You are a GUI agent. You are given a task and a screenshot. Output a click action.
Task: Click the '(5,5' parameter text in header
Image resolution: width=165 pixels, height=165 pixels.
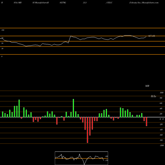click(x=85, y=3)
